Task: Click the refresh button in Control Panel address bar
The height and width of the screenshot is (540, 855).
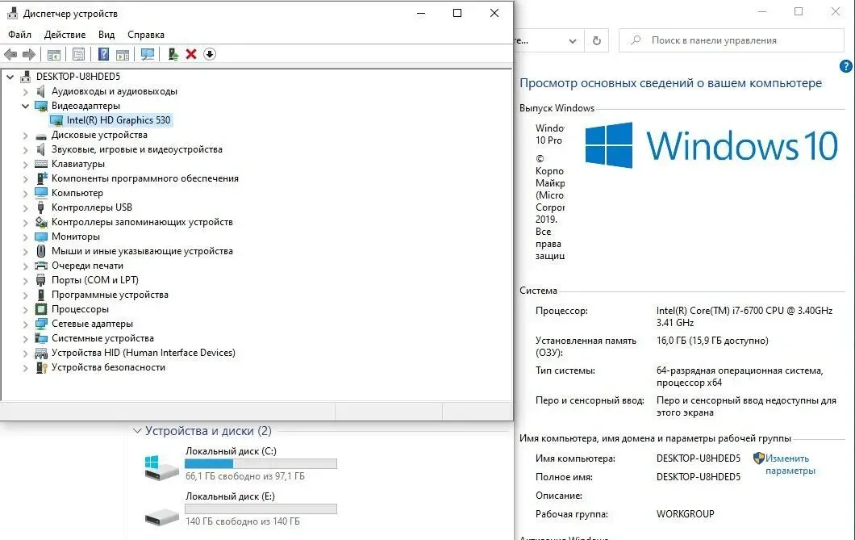Action: pos(596,40)
